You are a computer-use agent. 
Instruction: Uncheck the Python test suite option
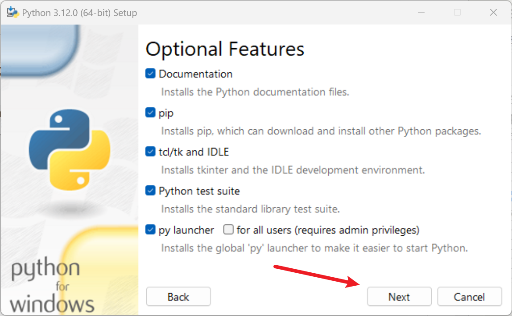(150, 191)
